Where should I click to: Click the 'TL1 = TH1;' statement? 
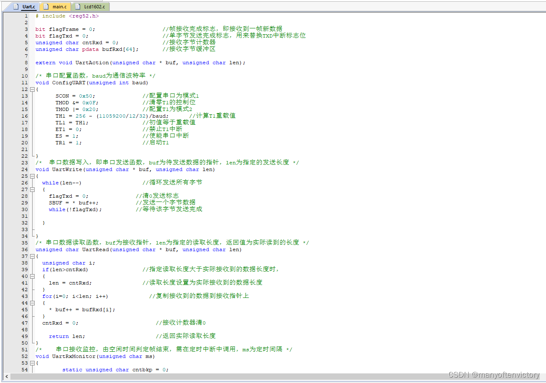72,123
